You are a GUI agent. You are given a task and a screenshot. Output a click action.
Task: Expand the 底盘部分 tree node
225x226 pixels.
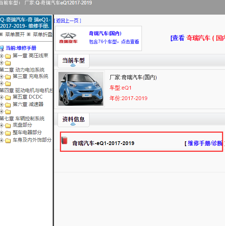coord(1,126)
